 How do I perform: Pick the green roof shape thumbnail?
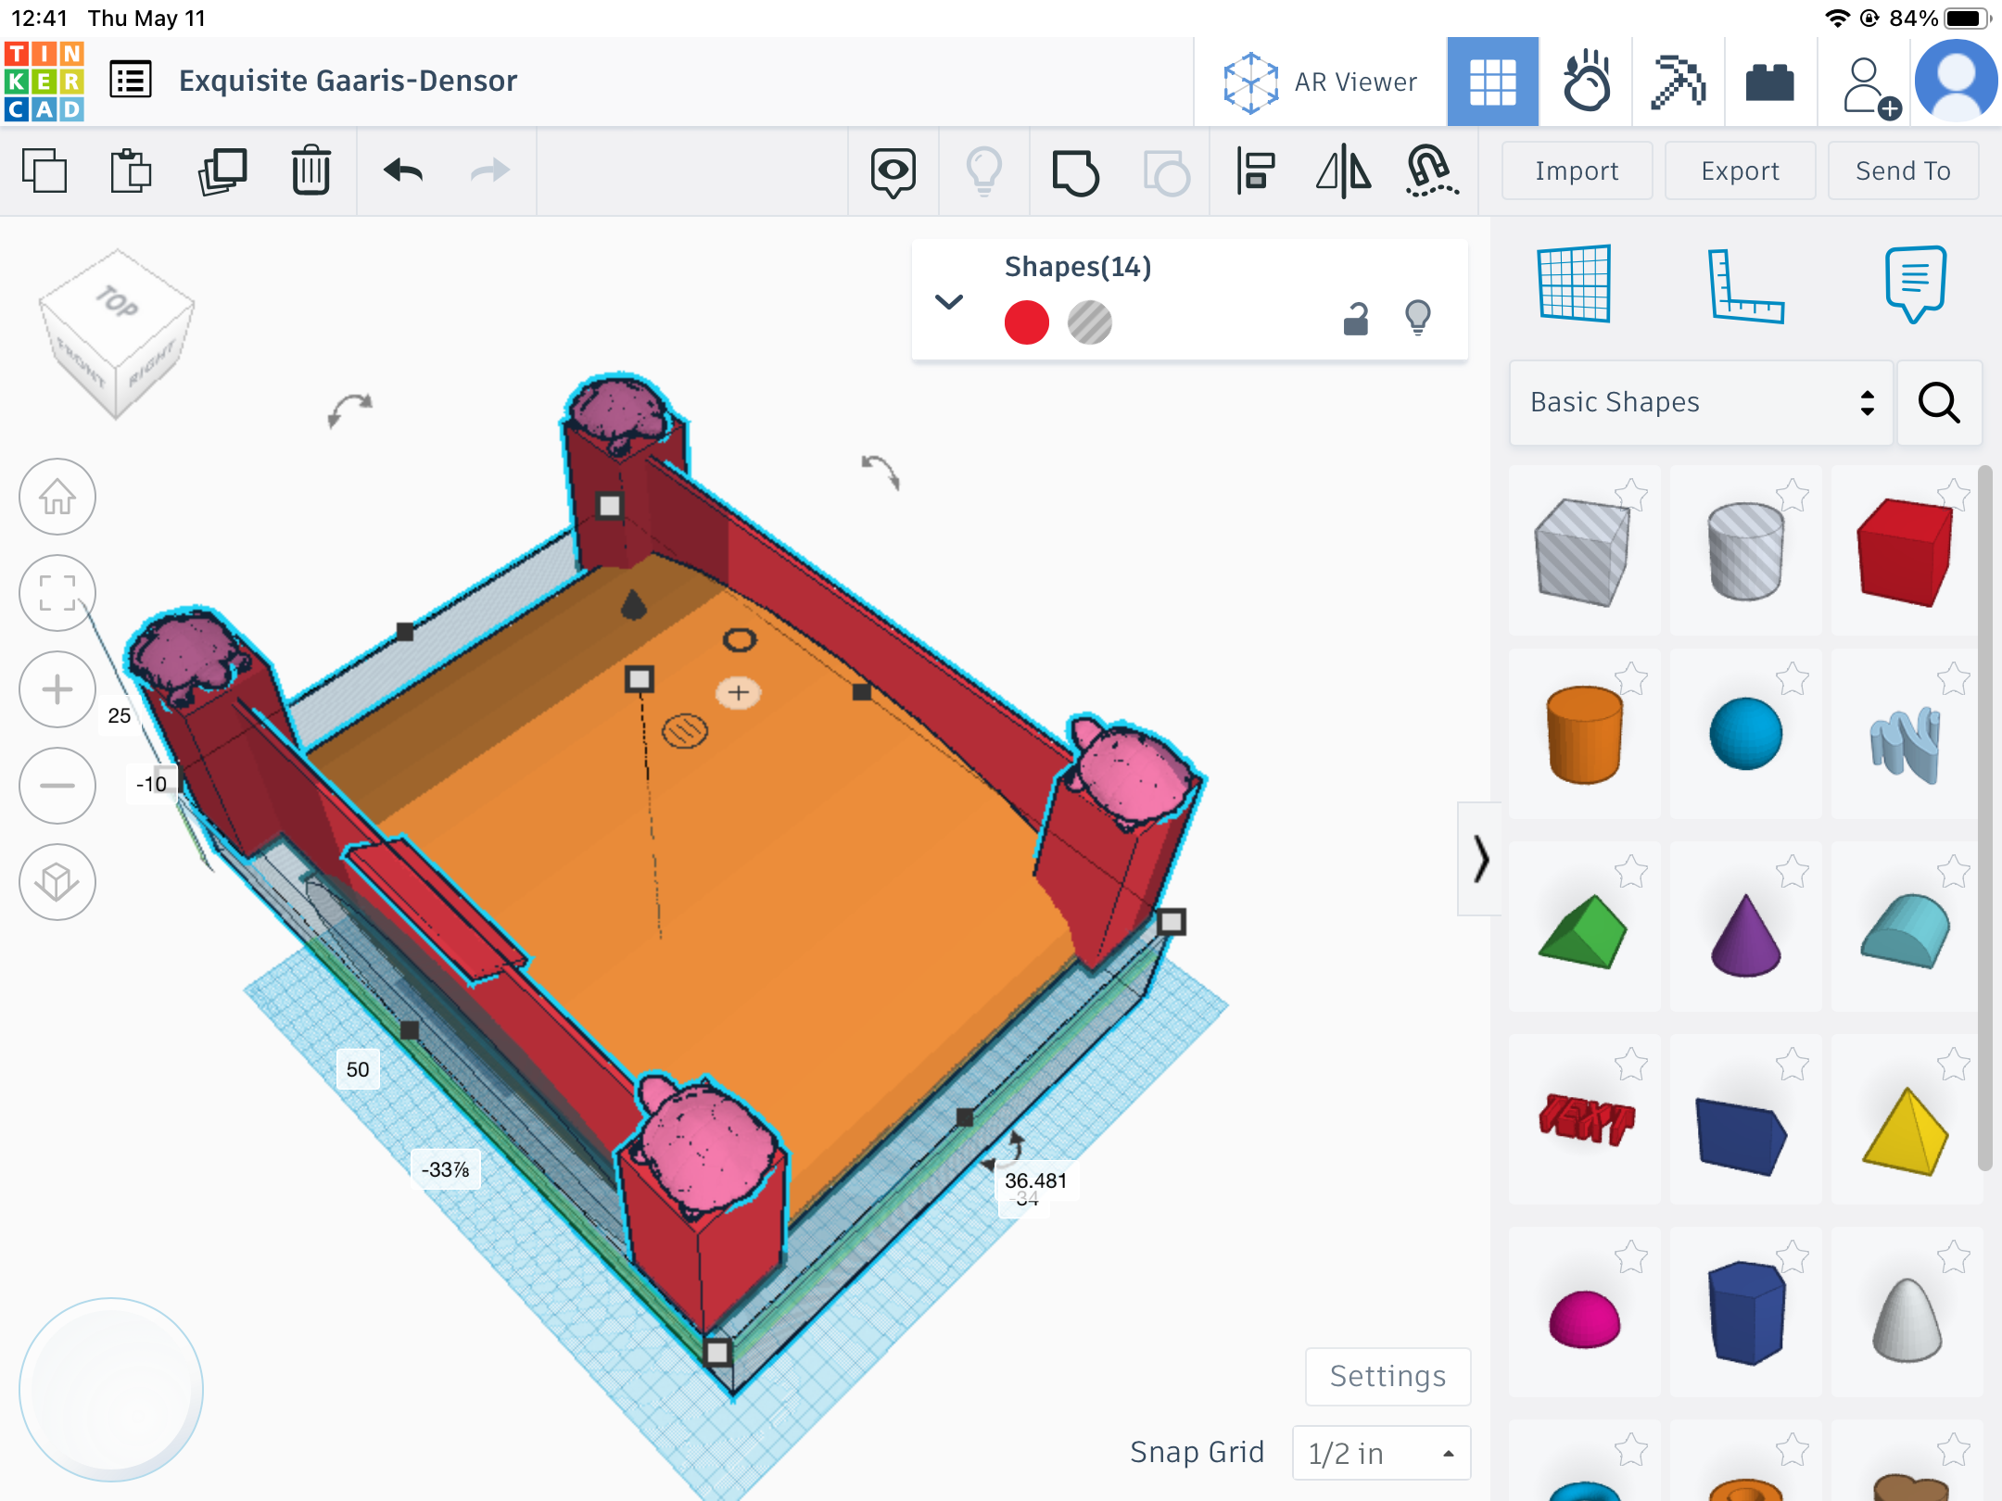point(1583,930)
